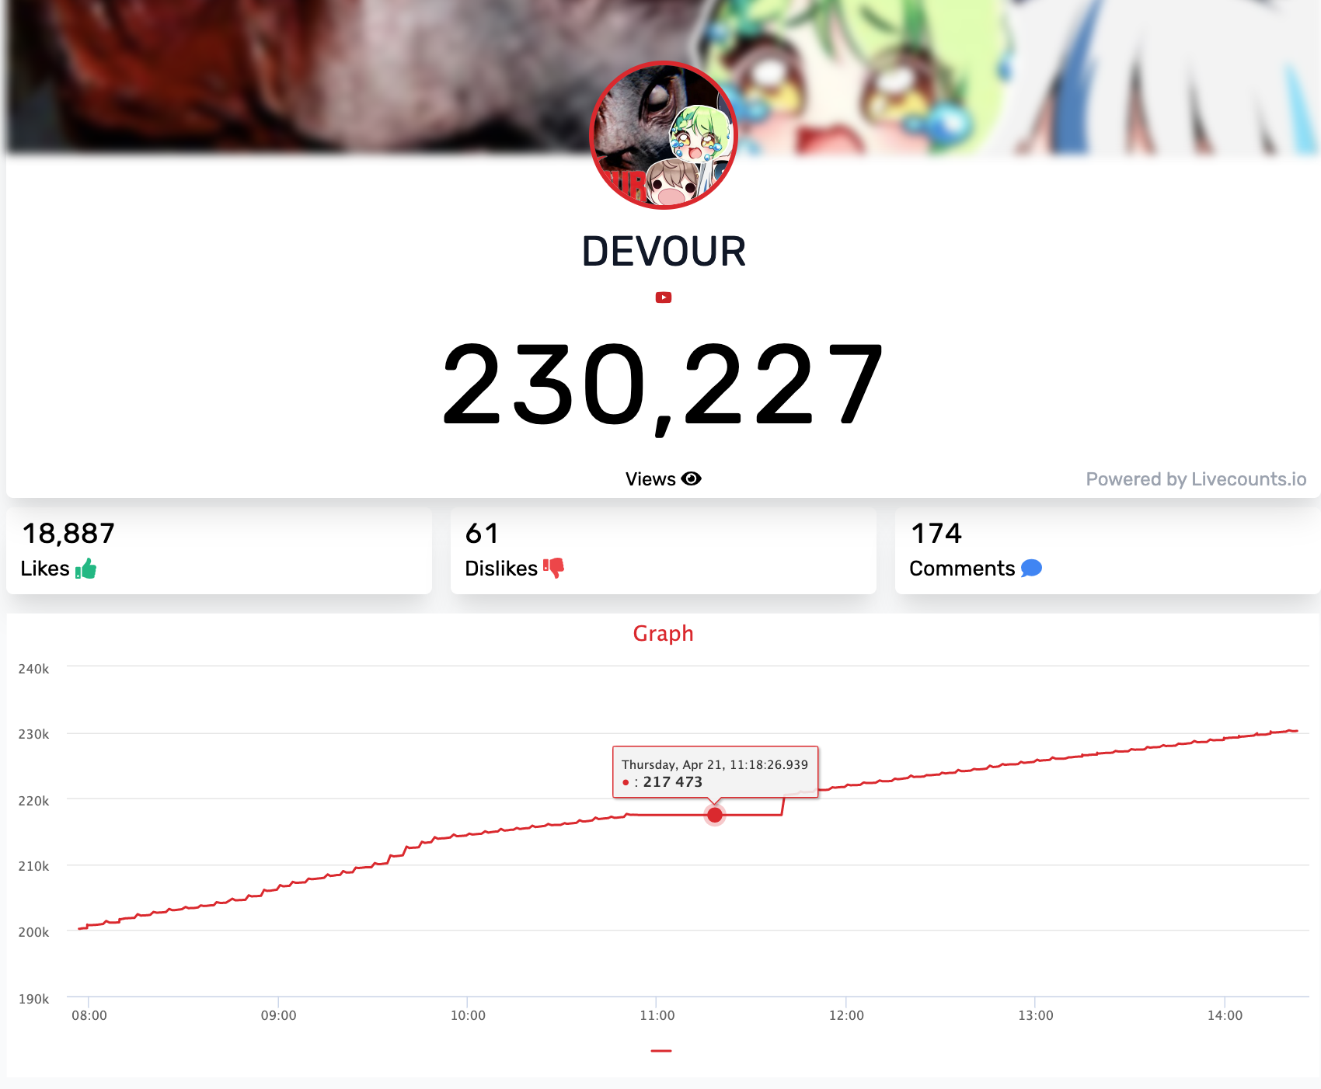
Task: Open the circular DEVOUR video thumbnail
Action: click(664, 135)
